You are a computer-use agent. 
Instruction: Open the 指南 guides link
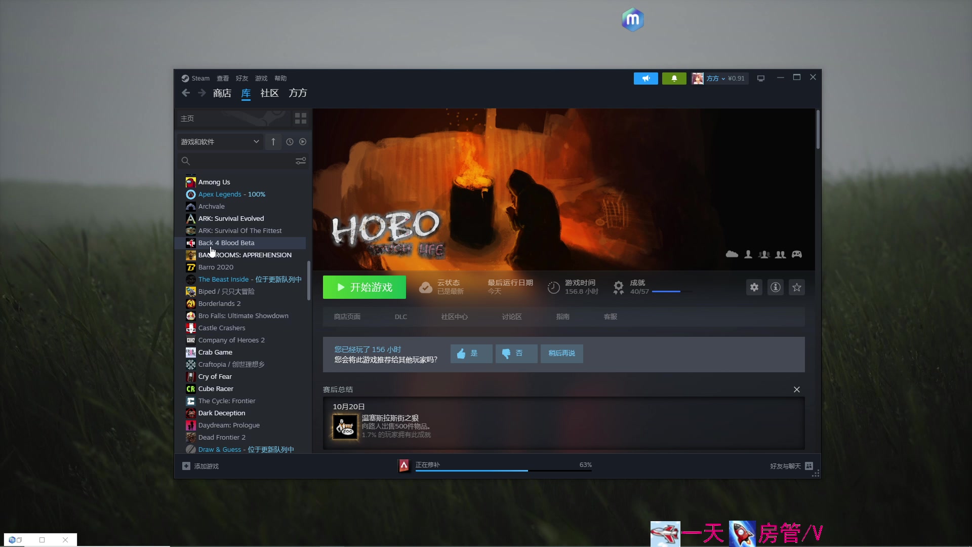563,317
